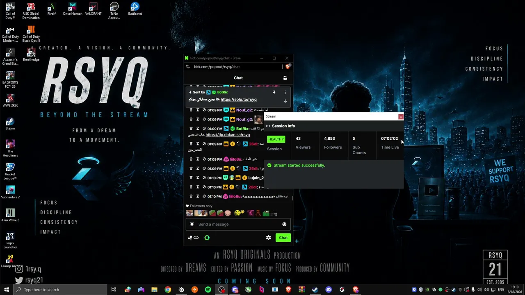Open the tip.dokan.sa/rsyq link in chat
525x295 pixels.
[x=228, y=135]
